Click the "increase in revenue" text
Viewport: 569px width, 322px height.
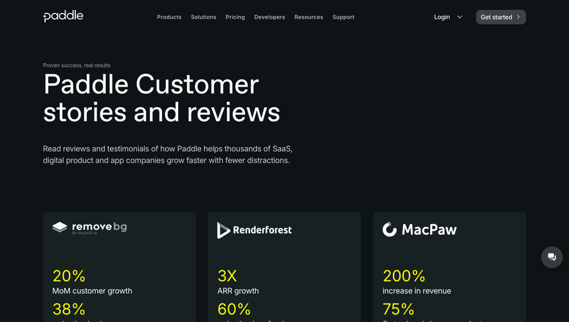pos(417,291)
